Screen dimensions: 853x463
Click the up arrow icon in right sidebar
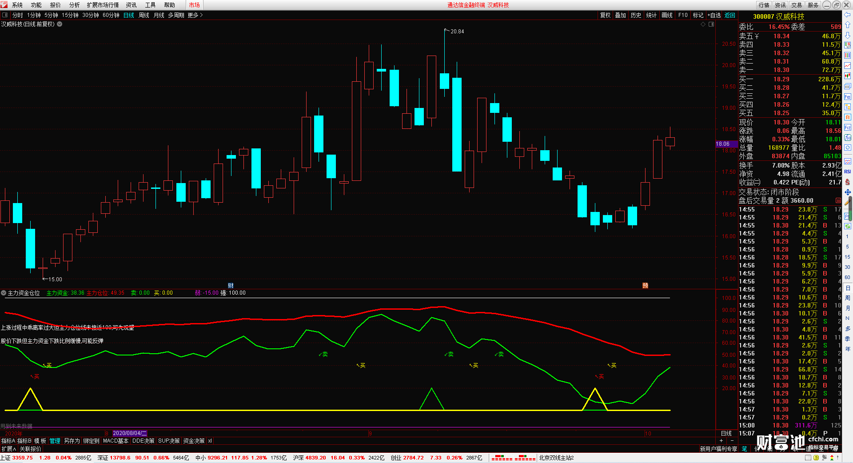pyautogui.click(x=848, y=25)
